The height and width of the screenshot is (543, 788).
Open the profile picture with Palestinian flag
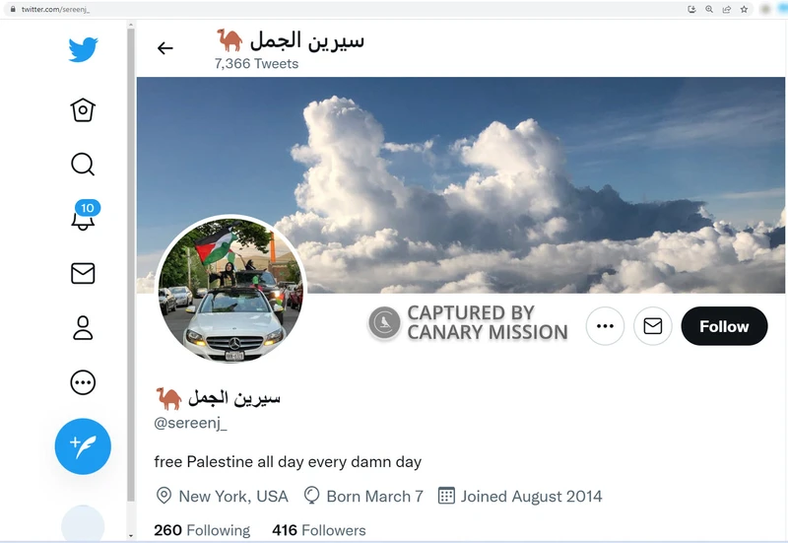click(230, 290)
